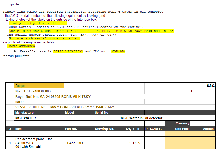Click the "S.D.G." label in the table corner
Image resolution: width=224 pixels, height=157 pixels.
point(211,86)
